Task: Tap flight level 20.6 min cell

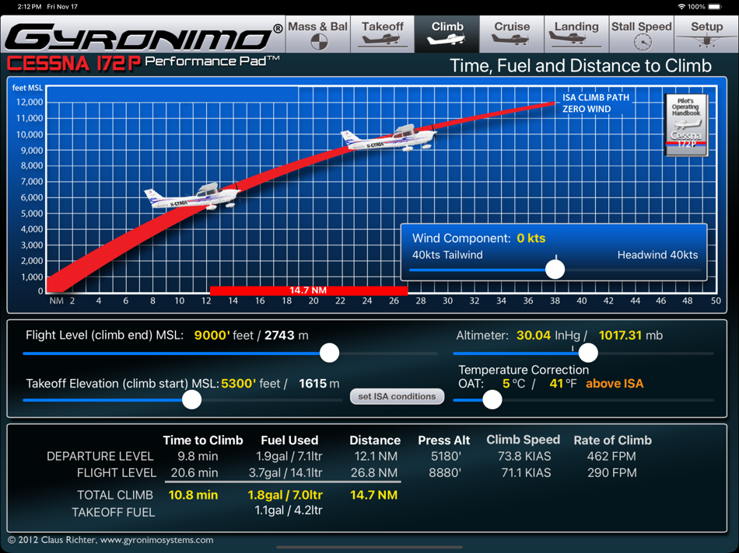Action: point(194,472)
